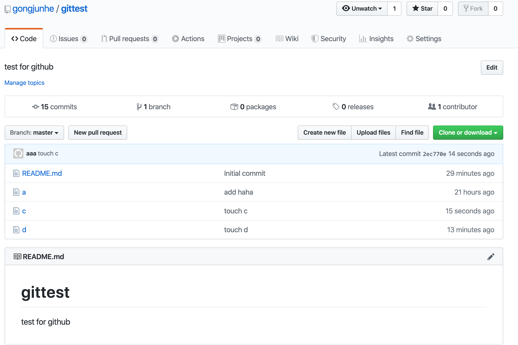518x345 pixels.
Task: Open the README.md file link
Action: [x=42, y=173]
